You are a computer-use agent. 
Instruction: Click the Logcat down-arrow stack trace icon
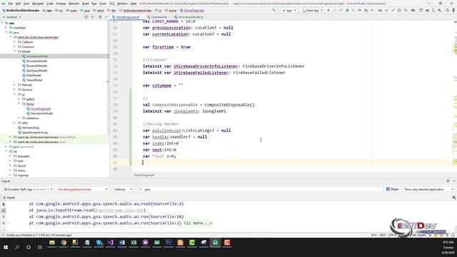click(4, 223)
